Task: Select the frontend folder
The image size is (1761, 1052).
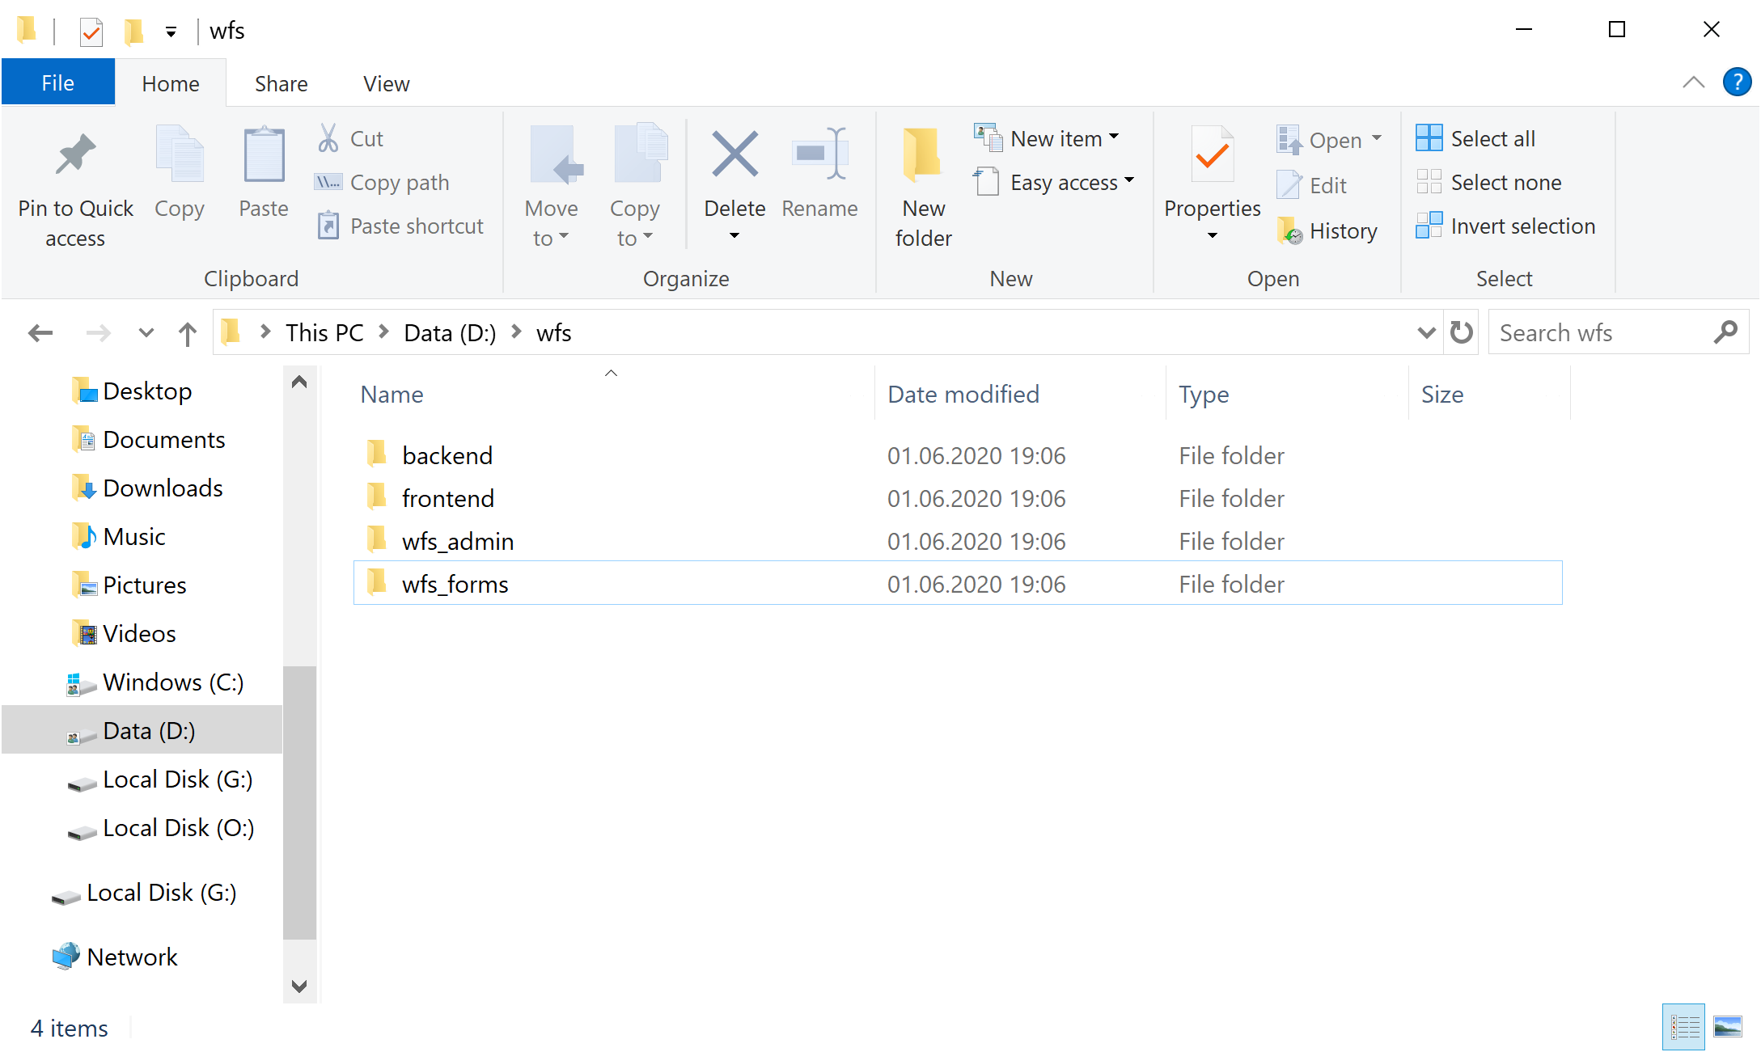Action: click(958, 498)
